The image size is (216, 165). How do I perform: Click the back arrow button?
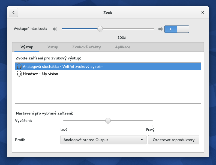click(x=13, y=12)
